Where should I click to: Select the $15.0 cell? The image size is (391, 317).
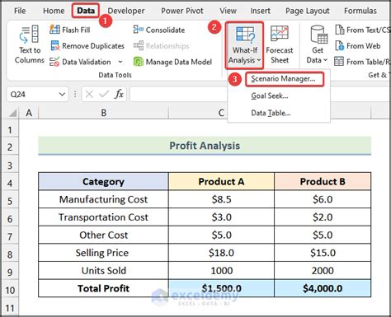323,253
